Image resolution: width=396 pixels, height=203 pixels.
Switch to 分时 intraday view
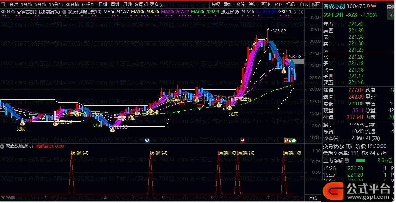click(14, 5)
